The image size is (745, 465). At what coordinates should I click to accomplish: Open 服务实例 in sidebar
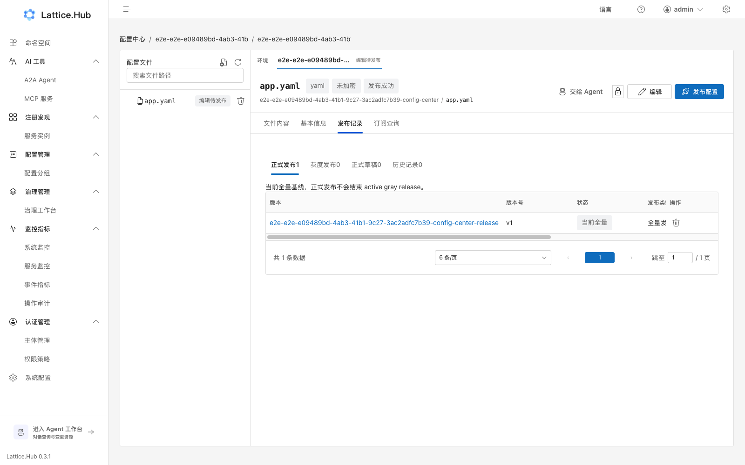37,136
